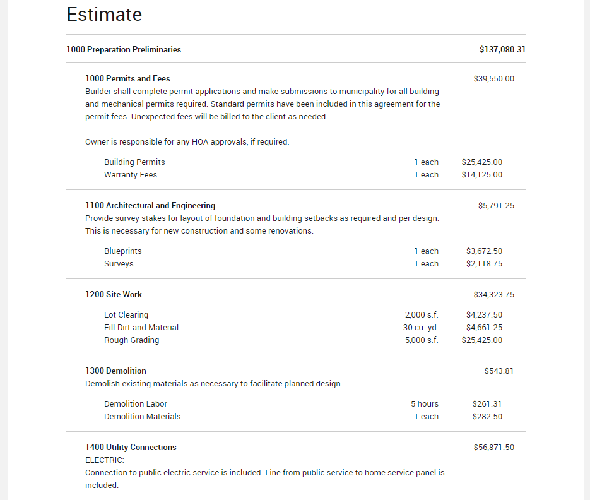Click the $5,791.25 Architectural and Engineering amount
This screenshot has width=590, height=500.
coord(496,206)
